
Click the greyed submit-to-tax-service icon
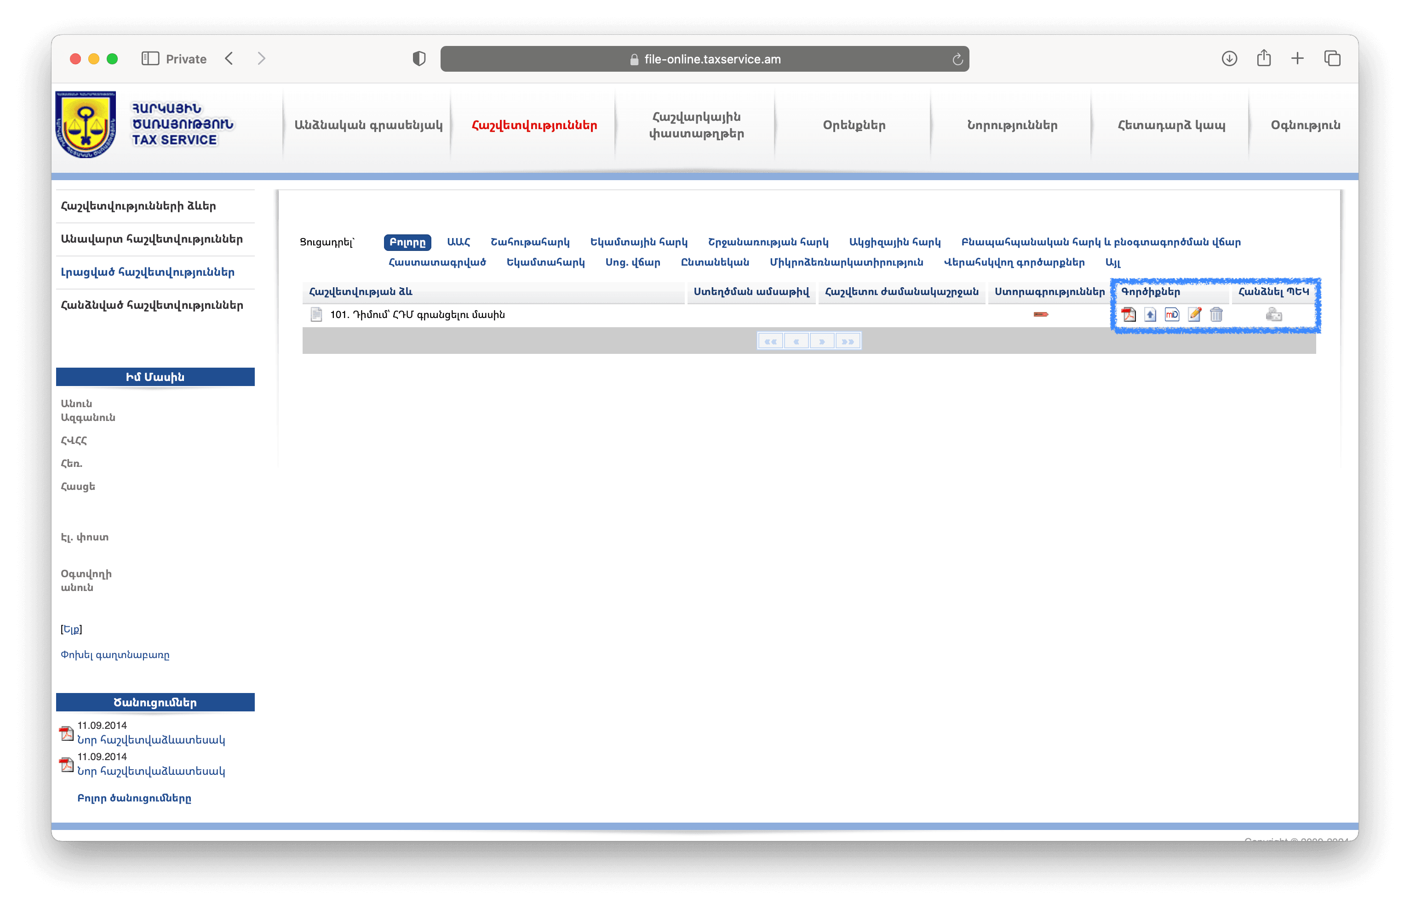pos(1273,315)
